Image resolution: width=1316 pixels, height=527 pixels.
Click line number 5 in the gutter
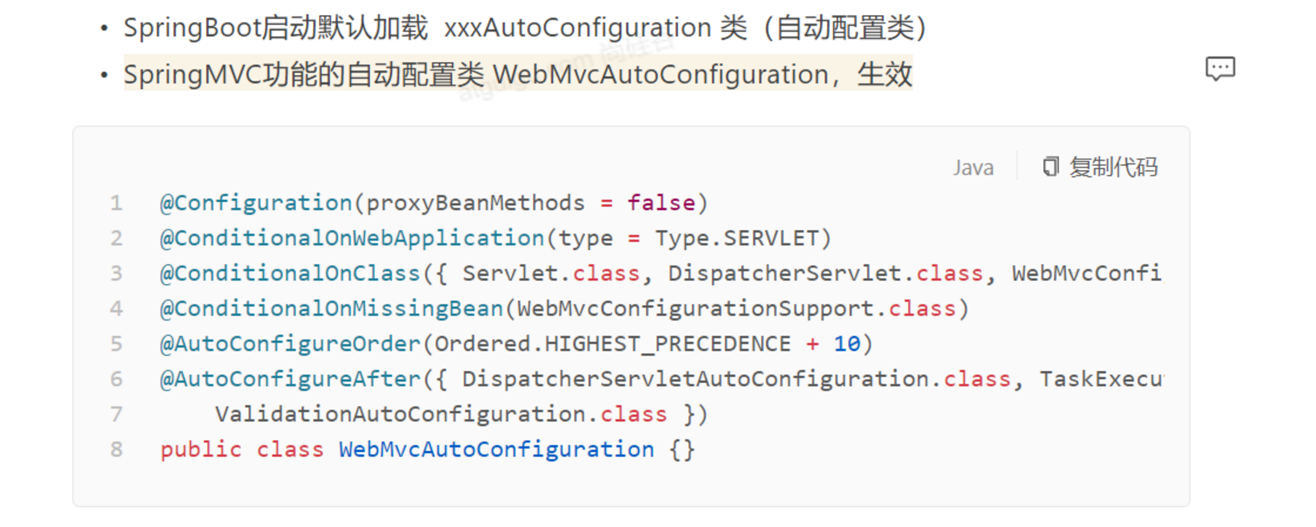point(117,344)
